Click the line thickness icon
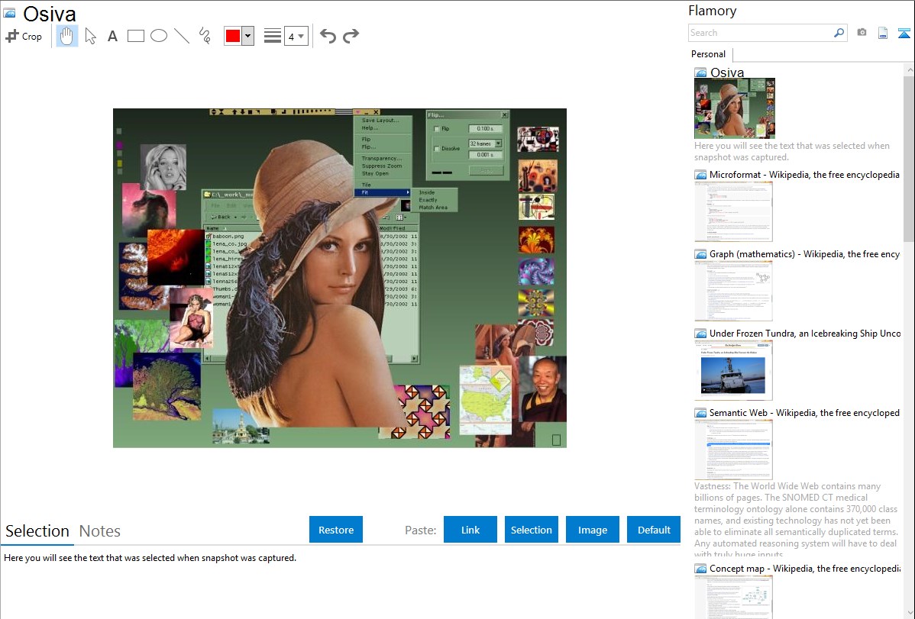This screenshot has height=619, width=915. pyautogui.click(x=272, y=36)
